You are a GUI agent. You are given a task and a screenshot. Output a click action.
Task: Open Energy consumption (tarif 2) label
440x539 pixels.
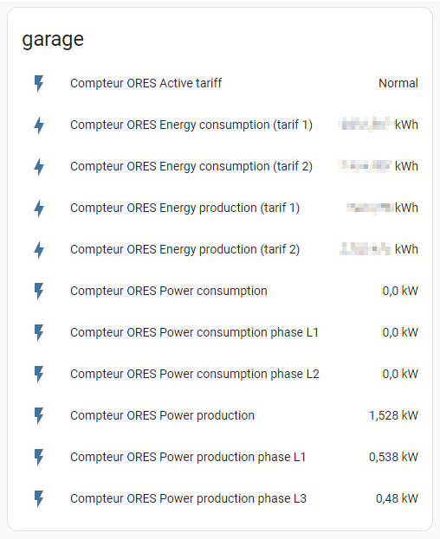click(191, 166)
